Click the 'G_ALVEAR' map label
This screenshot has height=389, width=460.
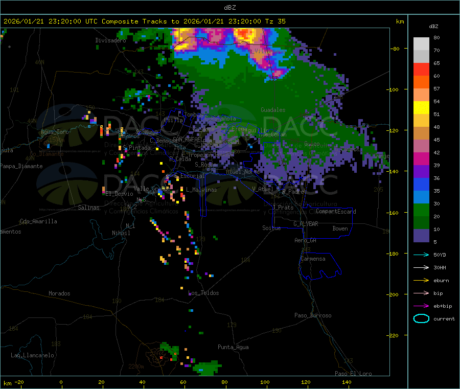pyautogui.click(x=306, y=224)
